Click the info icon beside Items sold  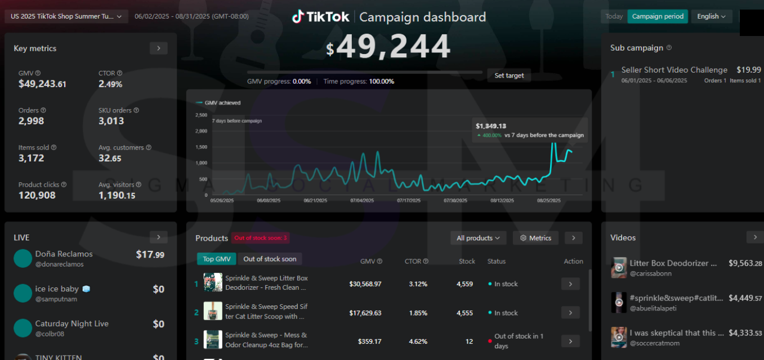pos(53,147)
